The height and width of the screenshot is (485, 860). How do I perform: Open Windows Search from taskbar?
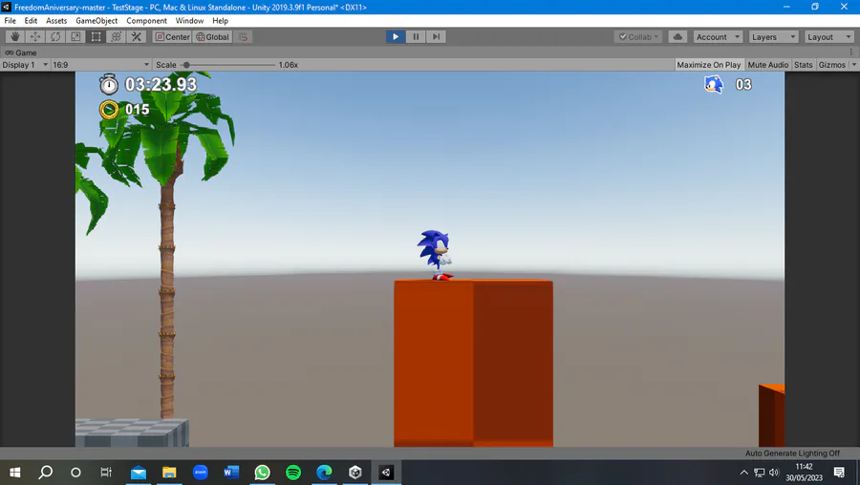pos(46,472)
